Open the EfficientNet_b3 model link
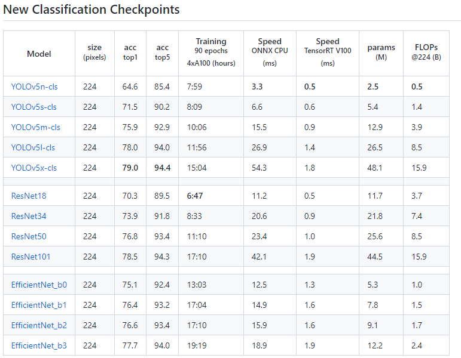Image resolution: width=461 pixels, height=358 pixels. tap(39, 345)
